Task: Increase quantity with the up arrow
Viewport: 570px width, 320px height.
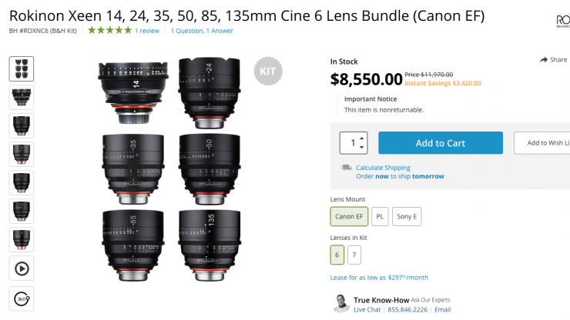Action: 362,138
